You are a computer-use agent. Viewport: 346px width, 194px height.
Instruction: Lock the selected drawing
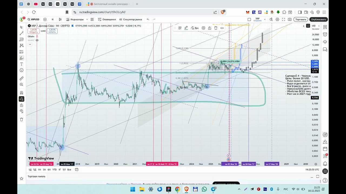point(209,28)
